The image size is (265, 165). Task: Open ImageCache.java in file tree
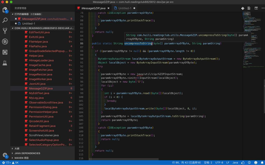point(43,65)
